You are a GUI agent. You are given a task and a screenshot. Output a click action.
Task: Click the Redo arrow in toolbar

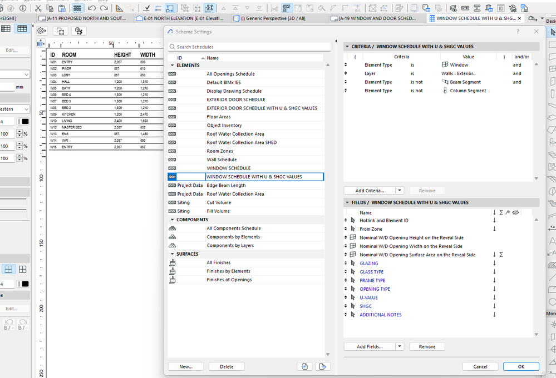pos(104,8)
